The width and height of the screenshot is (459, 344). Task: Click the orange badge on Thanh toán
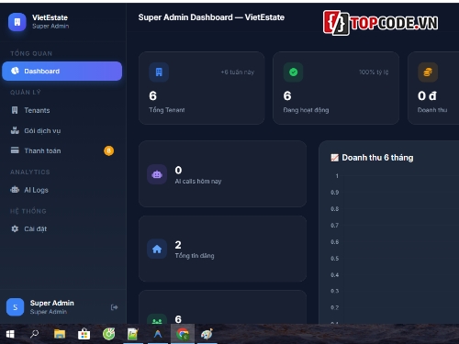(108, 150)
